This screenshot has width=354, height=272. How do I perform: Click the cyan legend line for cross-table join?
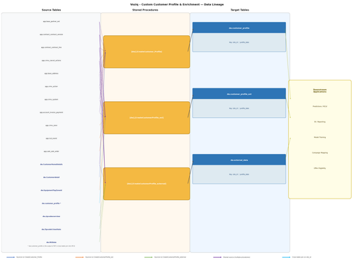click(286, 257)
